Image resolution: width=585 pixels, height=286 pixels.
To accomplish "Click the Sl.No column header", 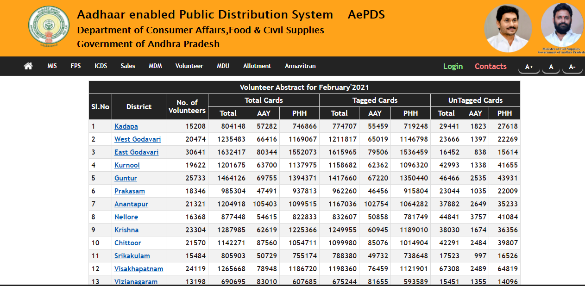I will tap(100, 107).
